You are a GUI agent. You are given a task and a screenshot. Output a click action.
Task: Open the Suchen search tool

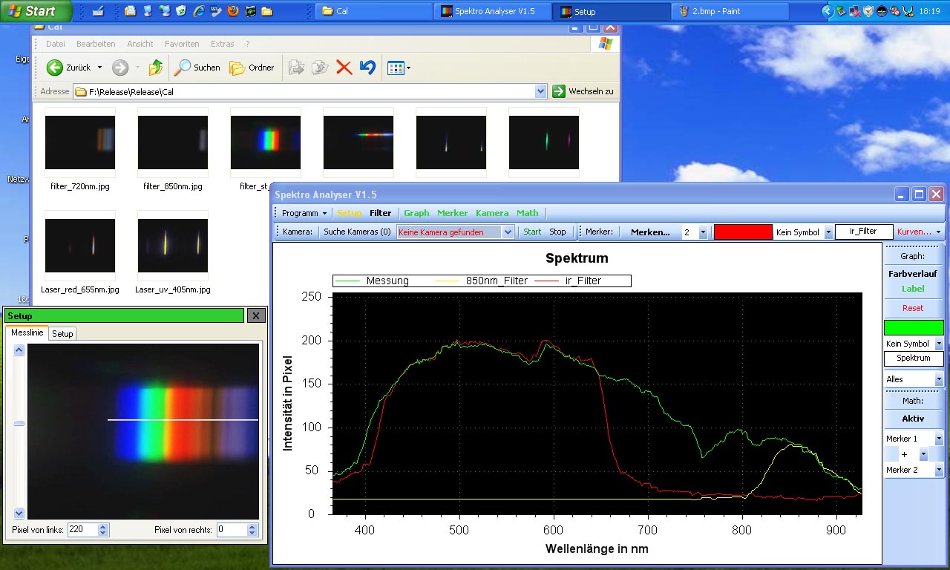197,68
